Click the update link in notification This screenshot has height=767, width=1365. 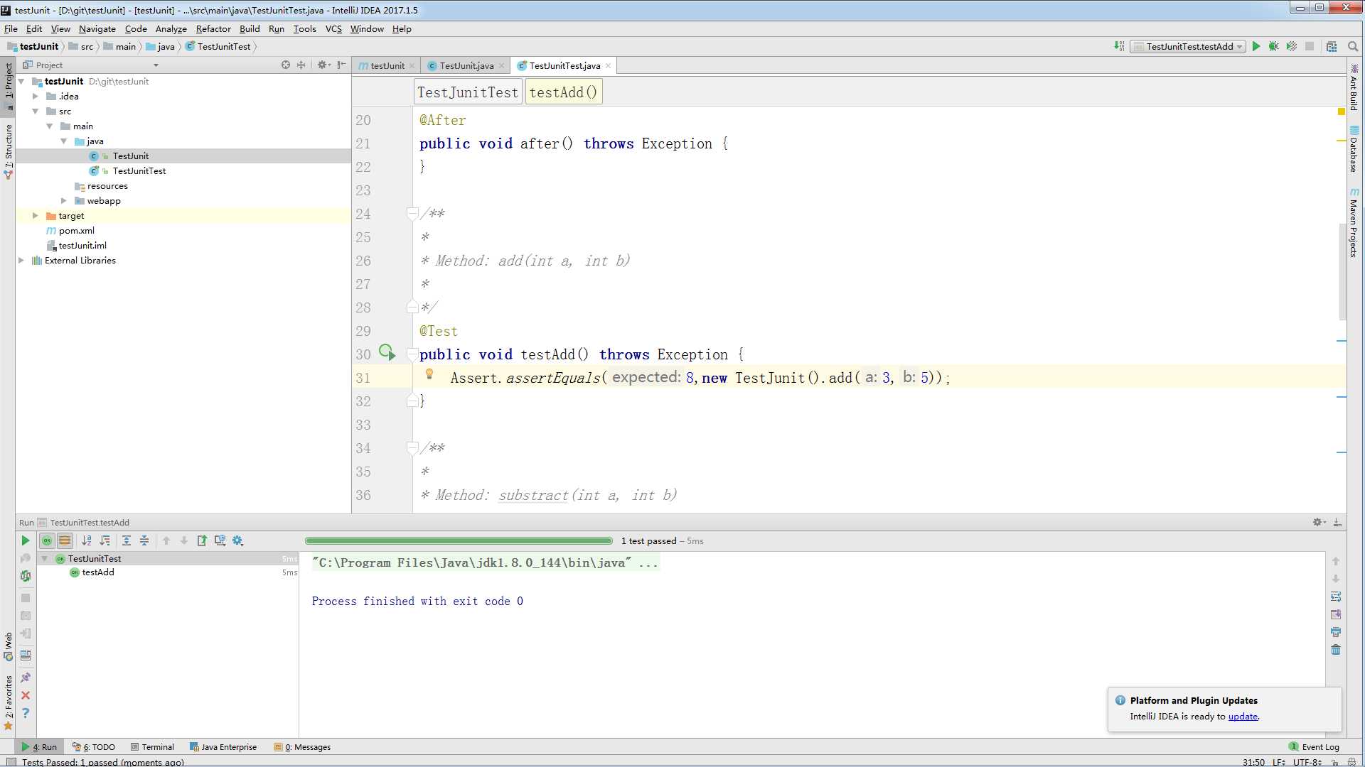(x=1243, y=717)
